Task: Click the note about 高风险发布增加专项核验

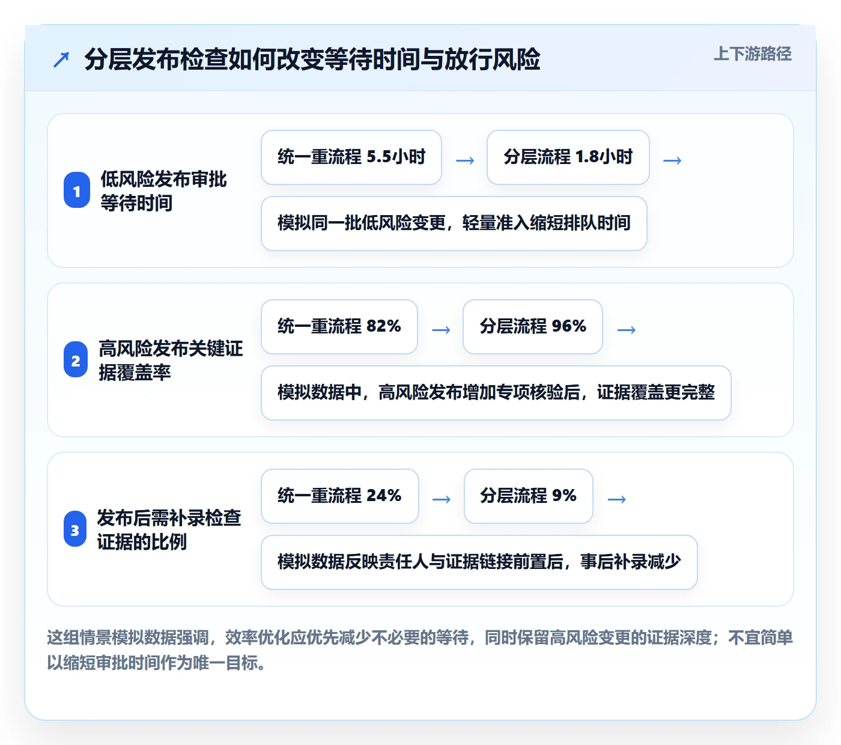Action: click(x=496, y=393)
